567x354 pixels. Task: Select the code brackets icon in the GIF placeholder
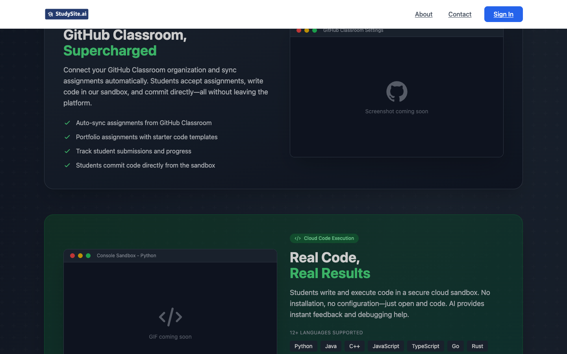170,317
